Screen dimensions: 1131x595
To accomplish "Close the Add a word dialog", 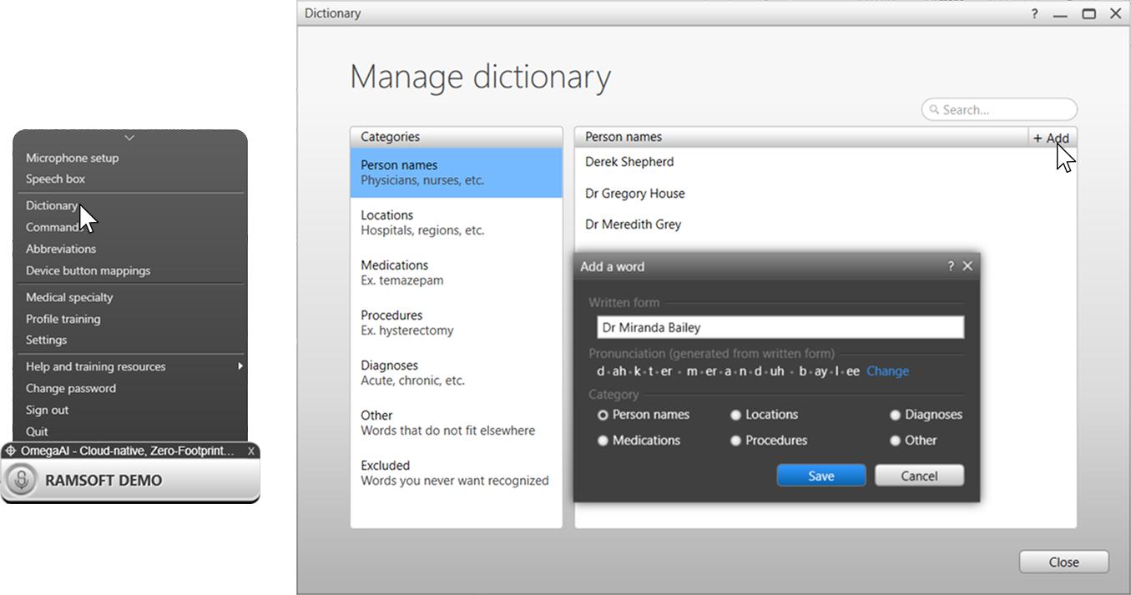I will (967, 266).
